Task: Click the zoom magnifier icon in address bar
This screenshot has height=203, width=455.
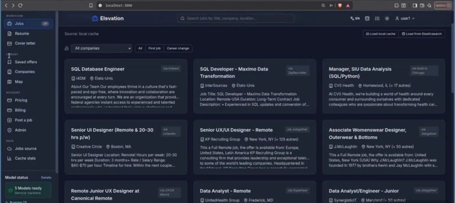Action: tap(323, 6)
